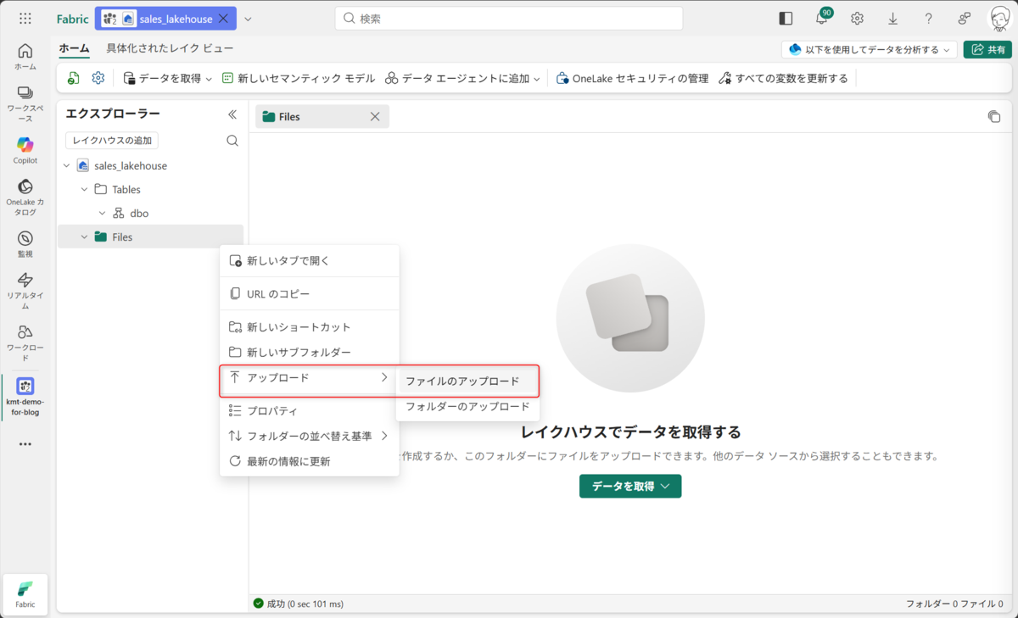This screenshot has height=618, width=1018.
Task: Click すべての変数を更新する button
Action: click(x=783, y=78)
